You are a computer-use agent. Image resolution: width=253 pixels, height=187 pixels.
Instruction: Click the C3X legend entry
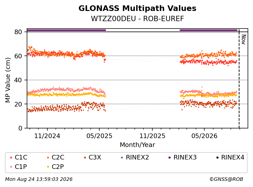[93, 157]
